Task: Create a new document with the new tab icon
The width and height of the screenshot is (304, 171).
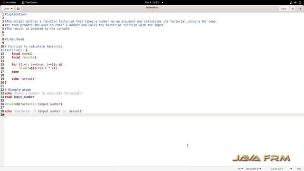Action: (x=18, y=9)
